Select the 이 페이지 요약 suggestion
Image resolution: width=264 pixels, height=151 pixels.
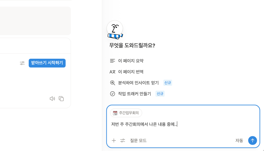coord(131,61)
